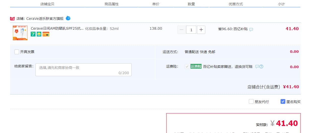Viewport: 310px width, 133px height.
Task: Click the orange credit card payment icon
Action: 46,34
